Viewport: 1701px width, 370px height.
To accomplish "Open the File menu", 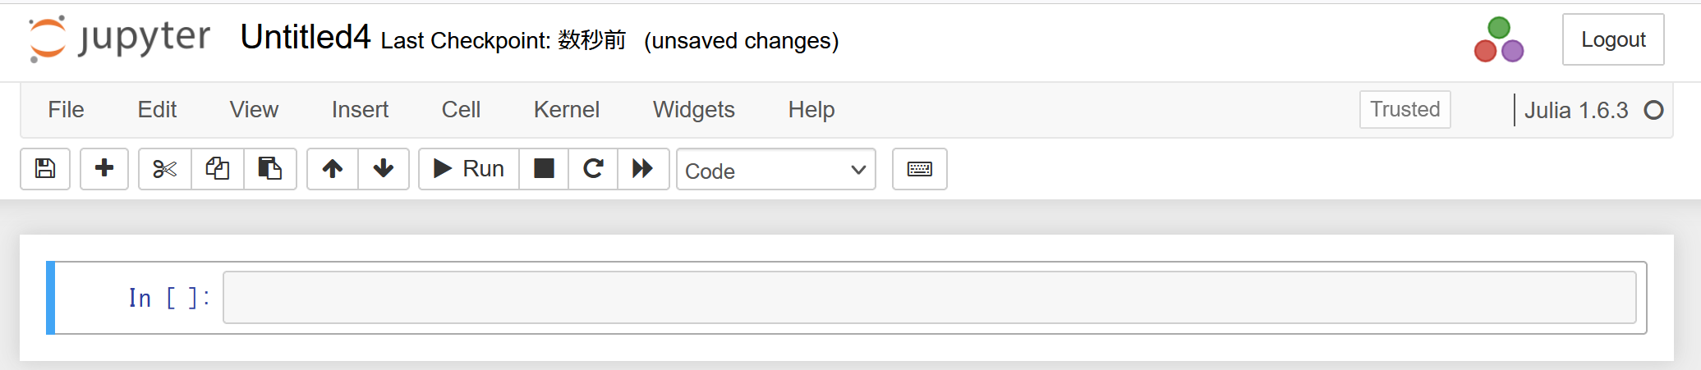I will coord(66,110).
